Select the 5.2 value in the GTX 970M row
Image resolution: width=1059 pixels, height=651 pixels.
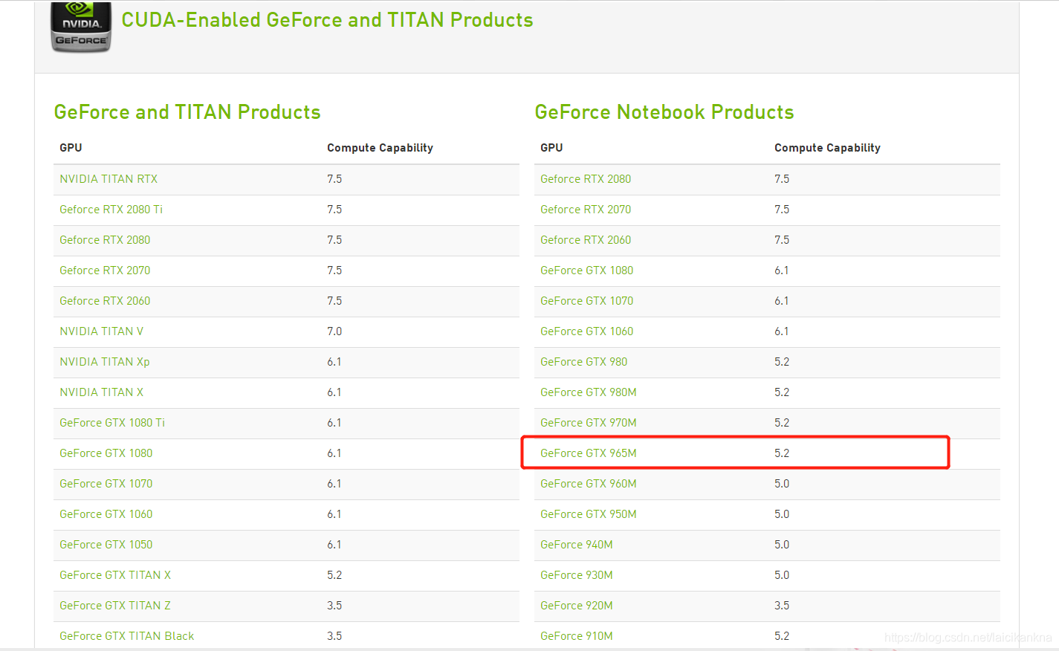click(x=782, y=423)
